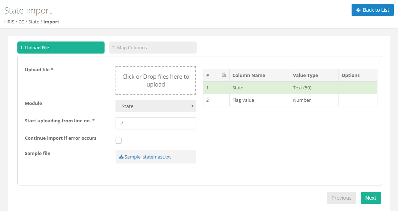Image resolution: width=398 pixels, height=211 pixels.
Task: Click the sort icon in the # column header
Action: [224, 75]
